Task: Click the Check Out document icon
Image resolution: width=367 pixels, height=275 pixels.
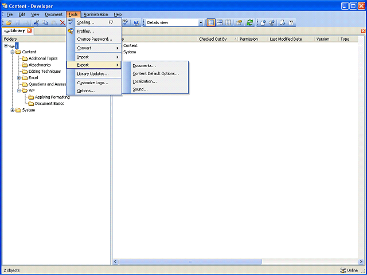Action: tap(282, 23)
